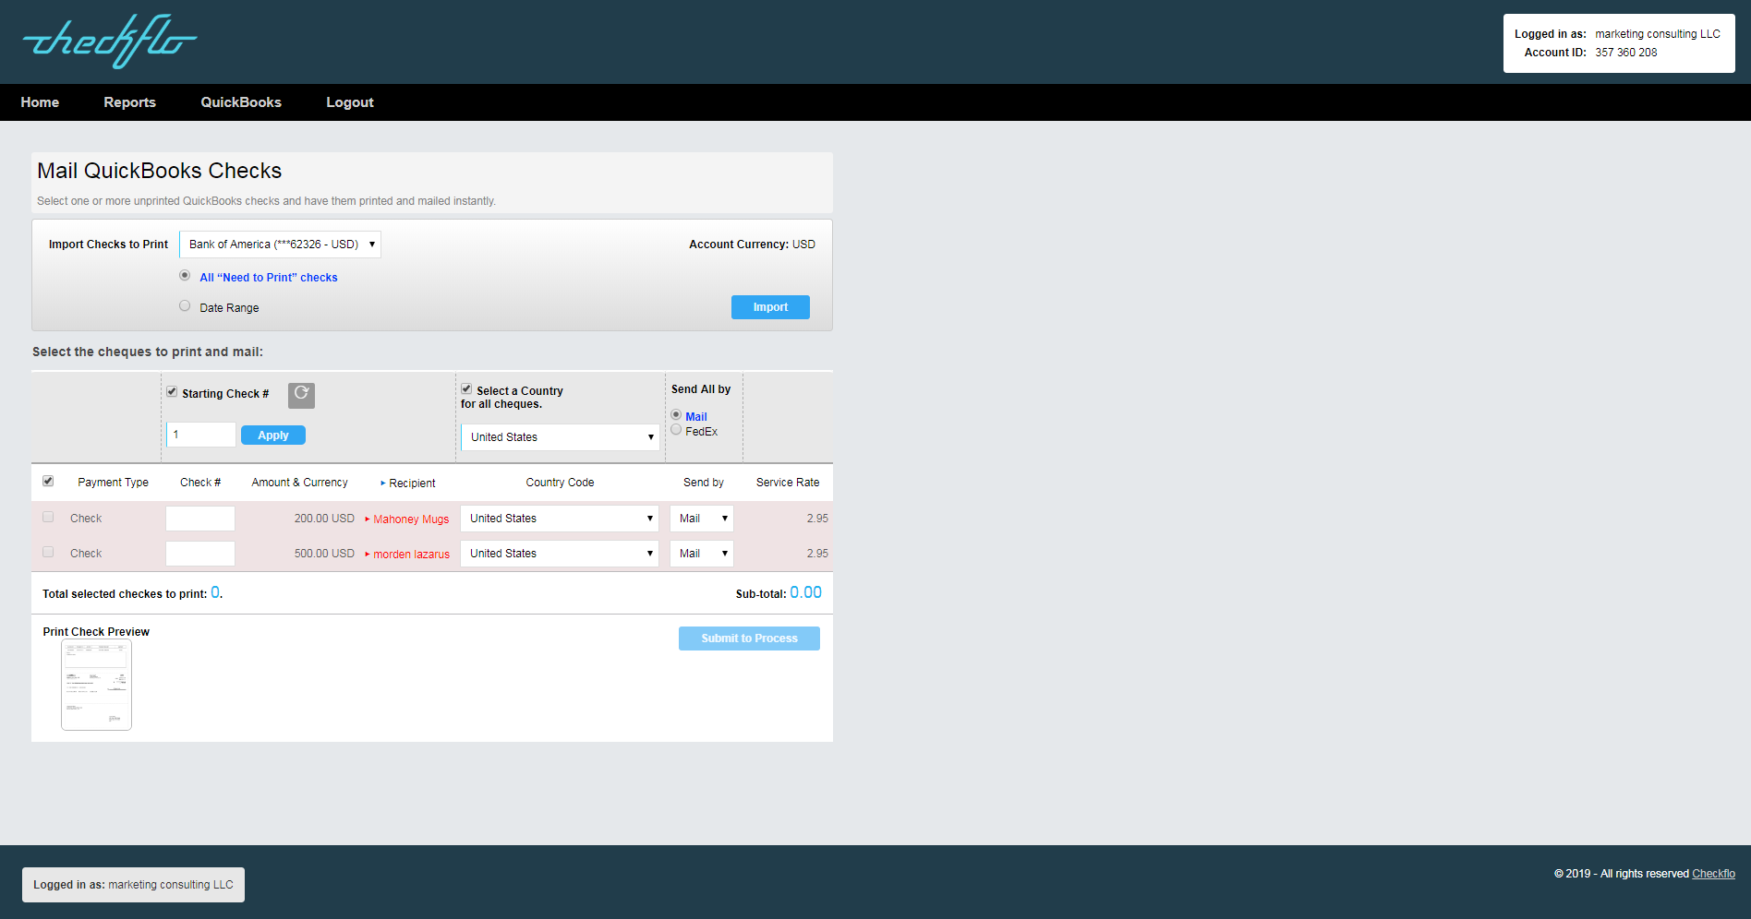Check the morden lazarus row checkbox

(48, 552)
